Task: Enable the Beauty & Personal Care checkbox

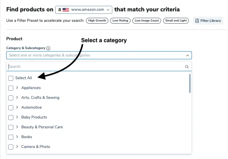Action: click(11, 127)
